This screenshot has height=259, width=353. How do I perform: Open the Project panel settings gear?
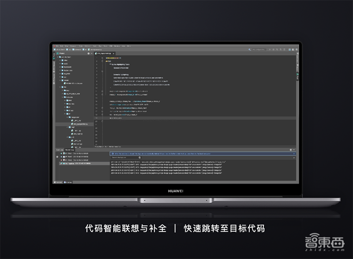click(89, 53)
